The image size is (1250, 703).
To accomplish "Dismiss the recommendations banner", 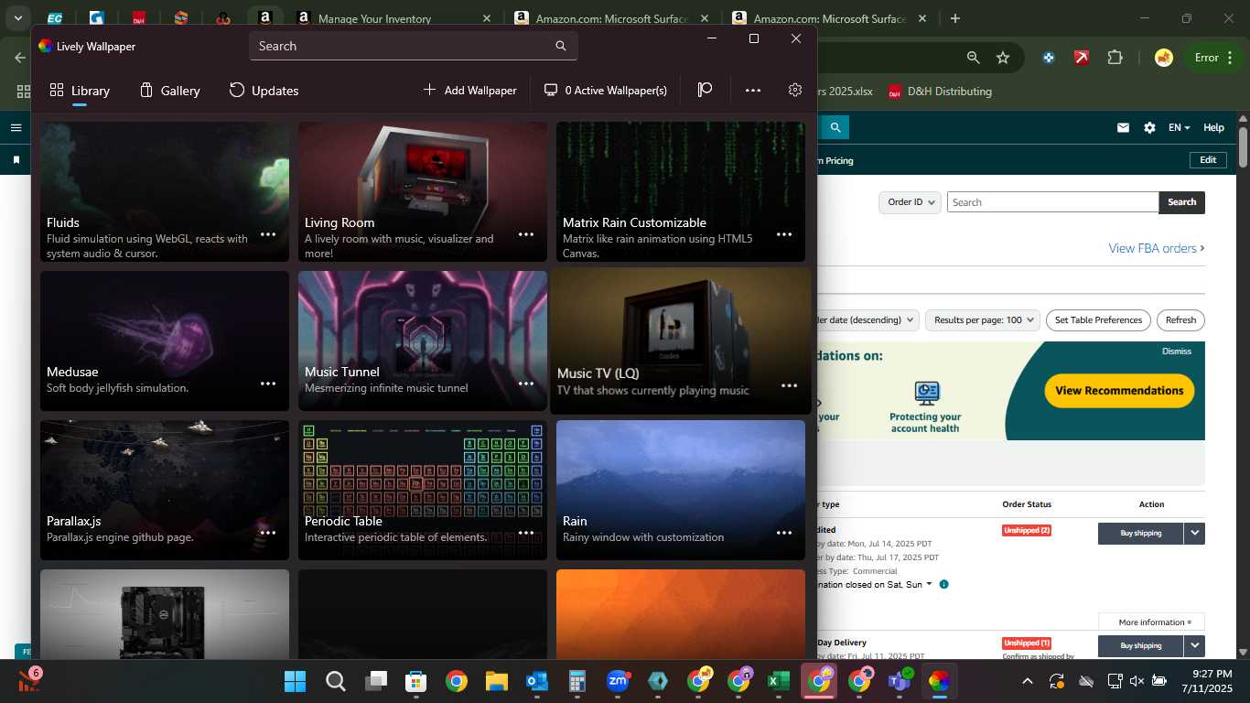I will tap(1177, 351).
